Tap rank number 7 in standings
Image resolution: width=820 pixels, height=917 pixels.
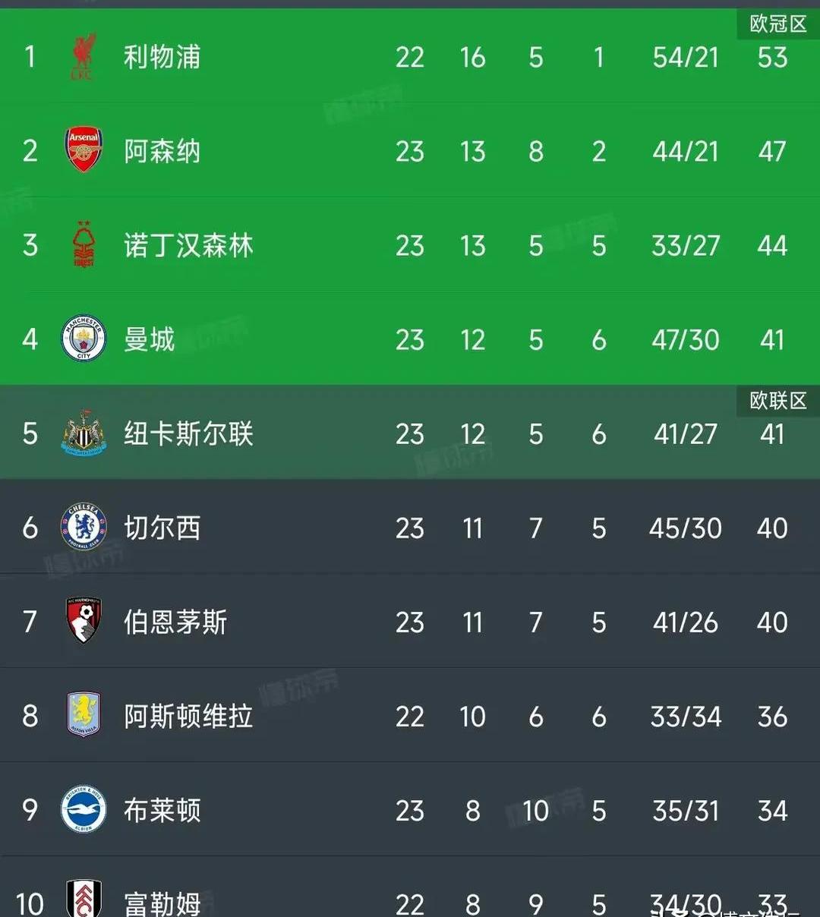[x=30, y=622]
